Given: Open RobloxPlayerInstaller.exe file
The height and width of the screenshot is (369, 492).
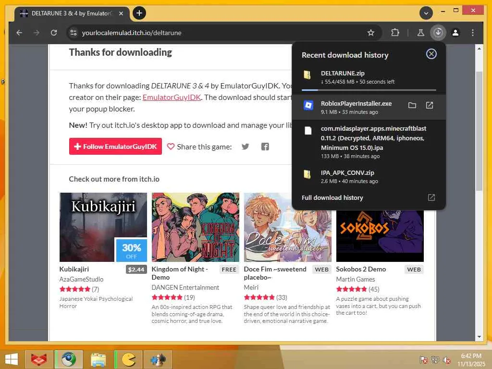Looking at the screenshot, I should 429,105.
